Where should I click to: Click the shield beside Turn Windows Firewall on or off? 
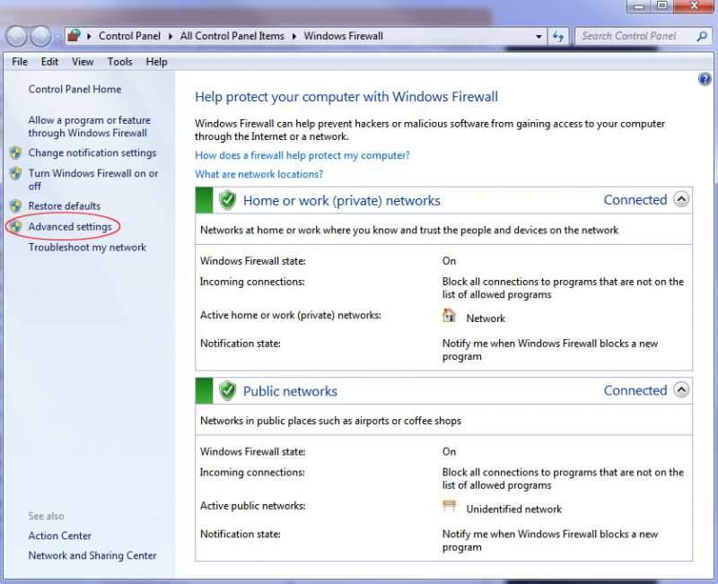pos(15,173)
